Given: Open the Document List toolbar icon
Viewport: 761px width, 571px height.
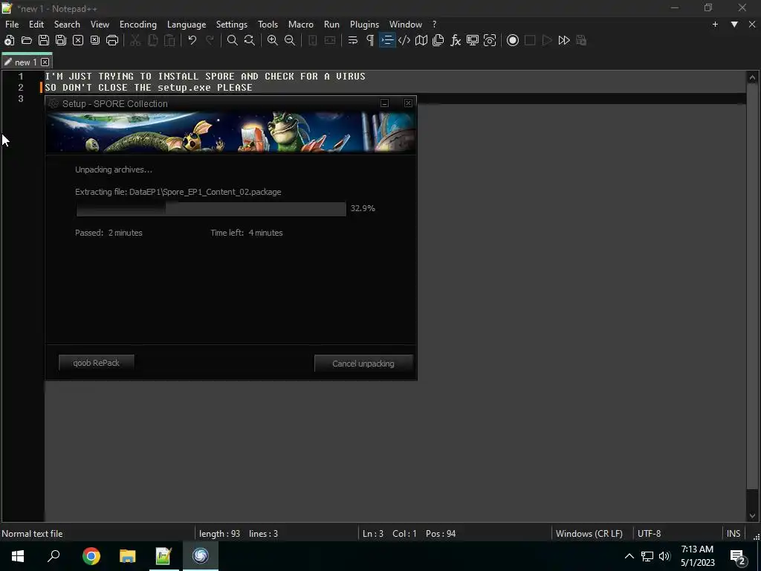Looking at the screenshot, I should pyautogui.click(x=438, y=40).
